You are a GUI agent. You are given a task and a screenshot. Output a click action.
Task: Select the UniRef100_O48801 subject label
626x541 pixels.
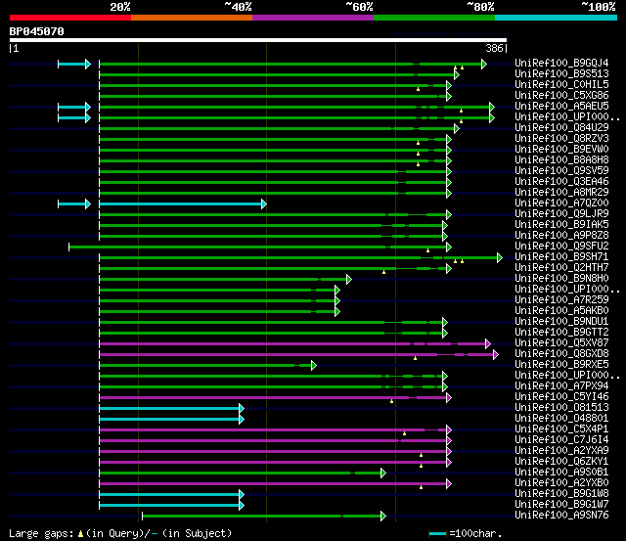pyautogui.click(x=561, y=419)
